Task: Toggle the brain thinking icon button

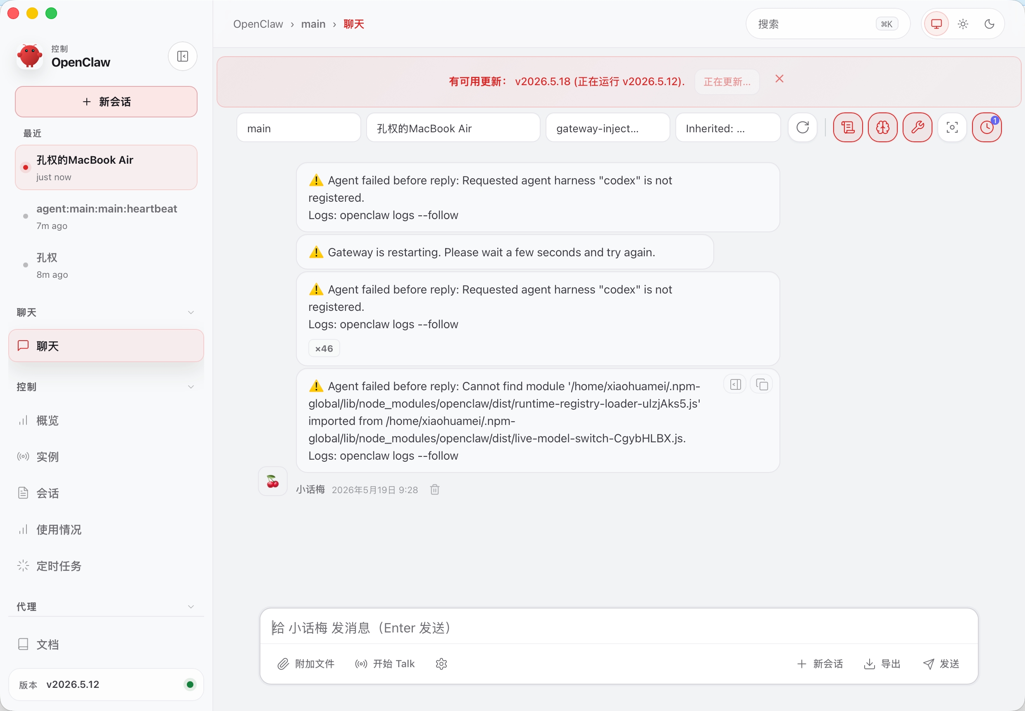Action: (x=882, y=127)
